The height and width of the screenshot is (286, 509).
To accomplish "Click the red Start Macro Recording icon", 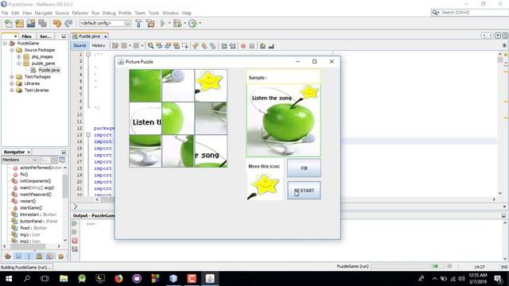I will pyautogui.click(x=243, y=46).
